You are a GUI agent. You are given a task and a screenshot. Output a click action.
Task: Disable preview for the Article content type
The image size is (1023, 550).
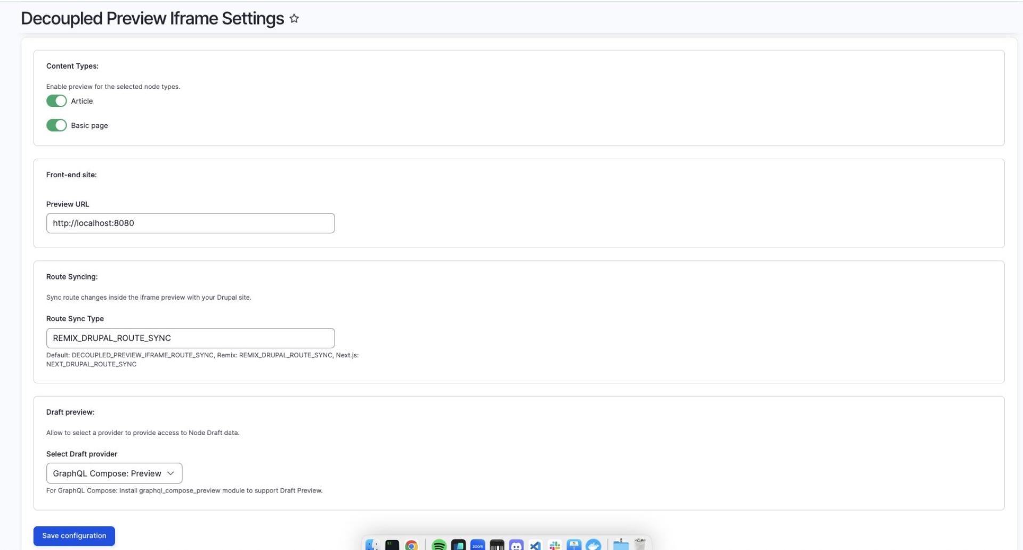click(x=56, y=101)
